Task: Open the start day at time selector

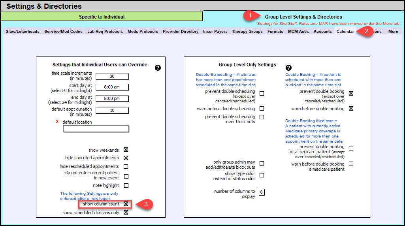Action: 112,87
